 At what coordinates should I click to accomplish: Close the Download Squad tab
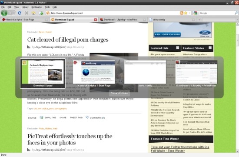tap(96, 20)
